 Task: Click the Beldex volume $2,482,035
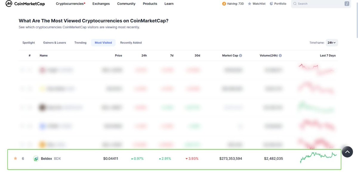coord(274,158)
